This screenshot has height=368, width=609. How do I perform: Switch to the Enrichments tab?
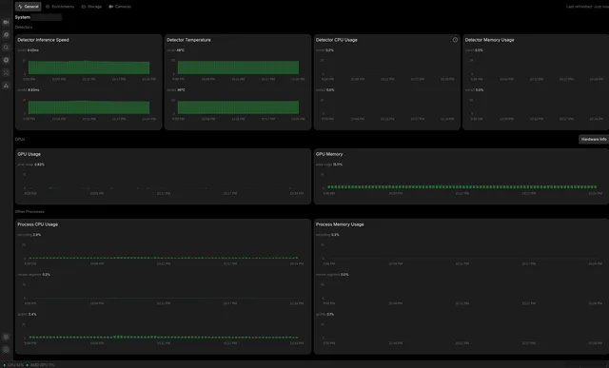[x=60, y=7]
